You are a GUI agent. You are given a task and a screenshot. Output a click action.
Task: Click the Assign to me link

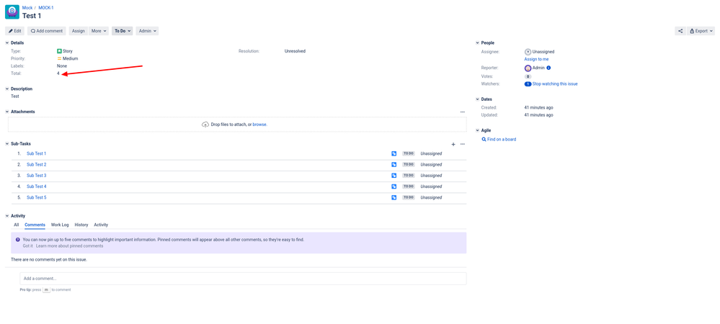pos(536,59)
